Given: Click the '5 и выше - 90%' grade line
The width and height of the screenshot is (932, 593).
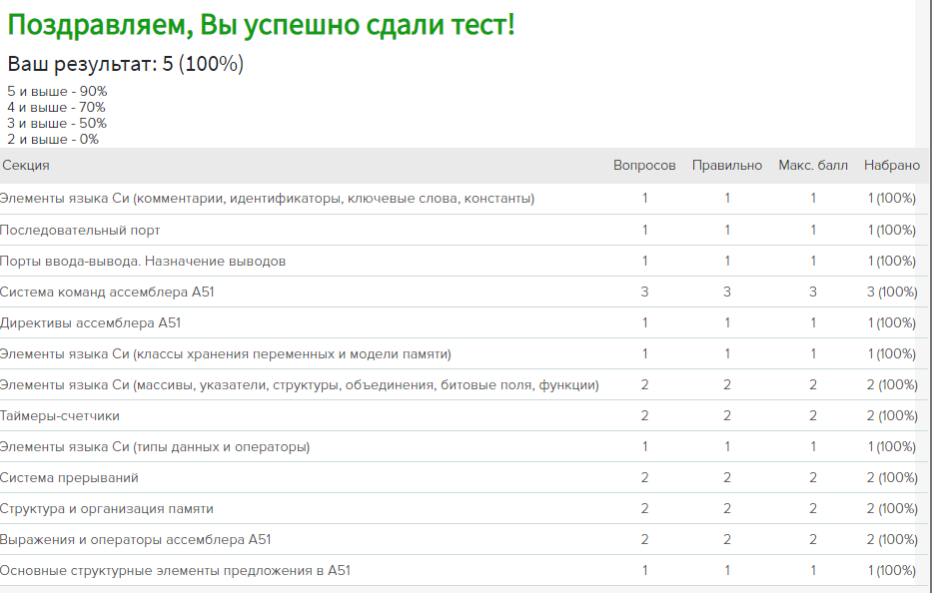Looking at the screenshot, I should [x=57, y=92].
